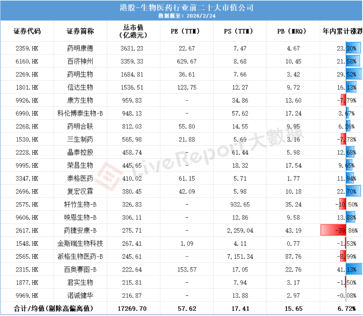Click the 年内累计涨跌 column header
The height and width of the screenshot is (316, 363).
[342, 31]
